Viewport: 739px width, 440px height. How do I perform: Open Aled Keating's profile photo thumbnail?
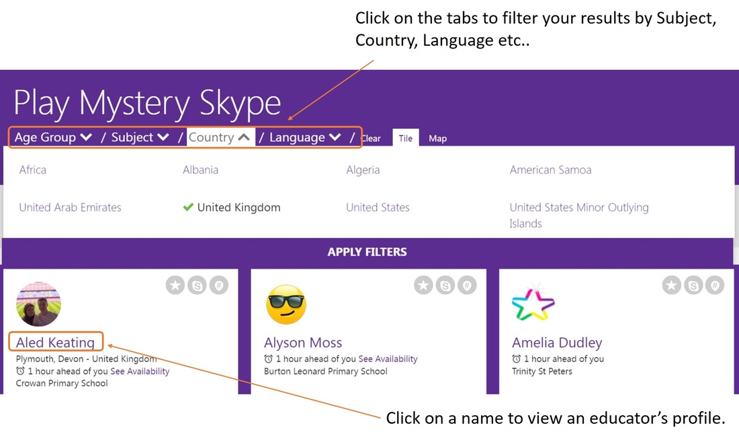click(x=38, y=304)
